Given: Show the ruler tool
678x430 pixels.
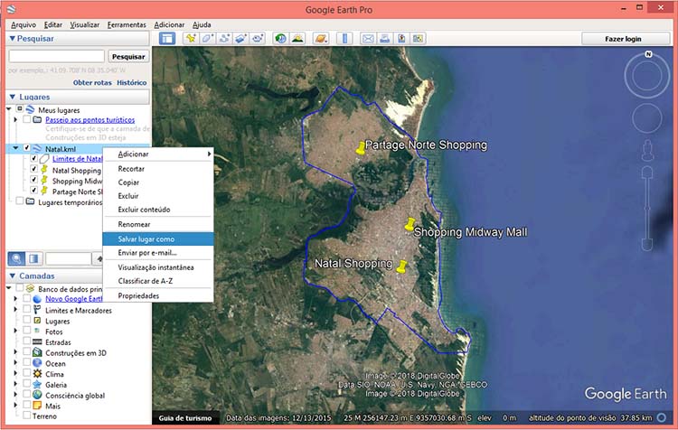Looking at the screenshot, I should point(344,39).
